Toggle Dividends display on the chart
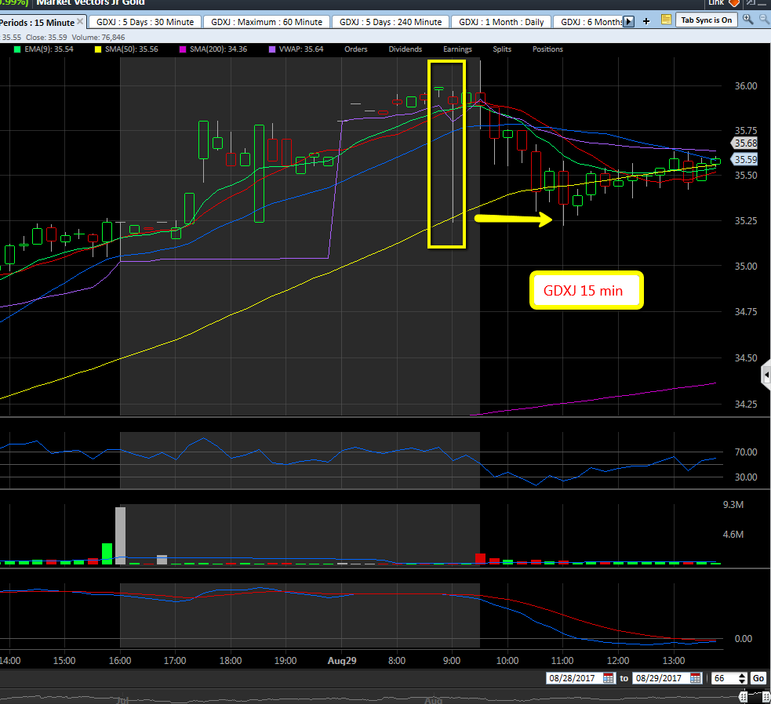This screenshot has width=771, height=704. pos(405,49)
